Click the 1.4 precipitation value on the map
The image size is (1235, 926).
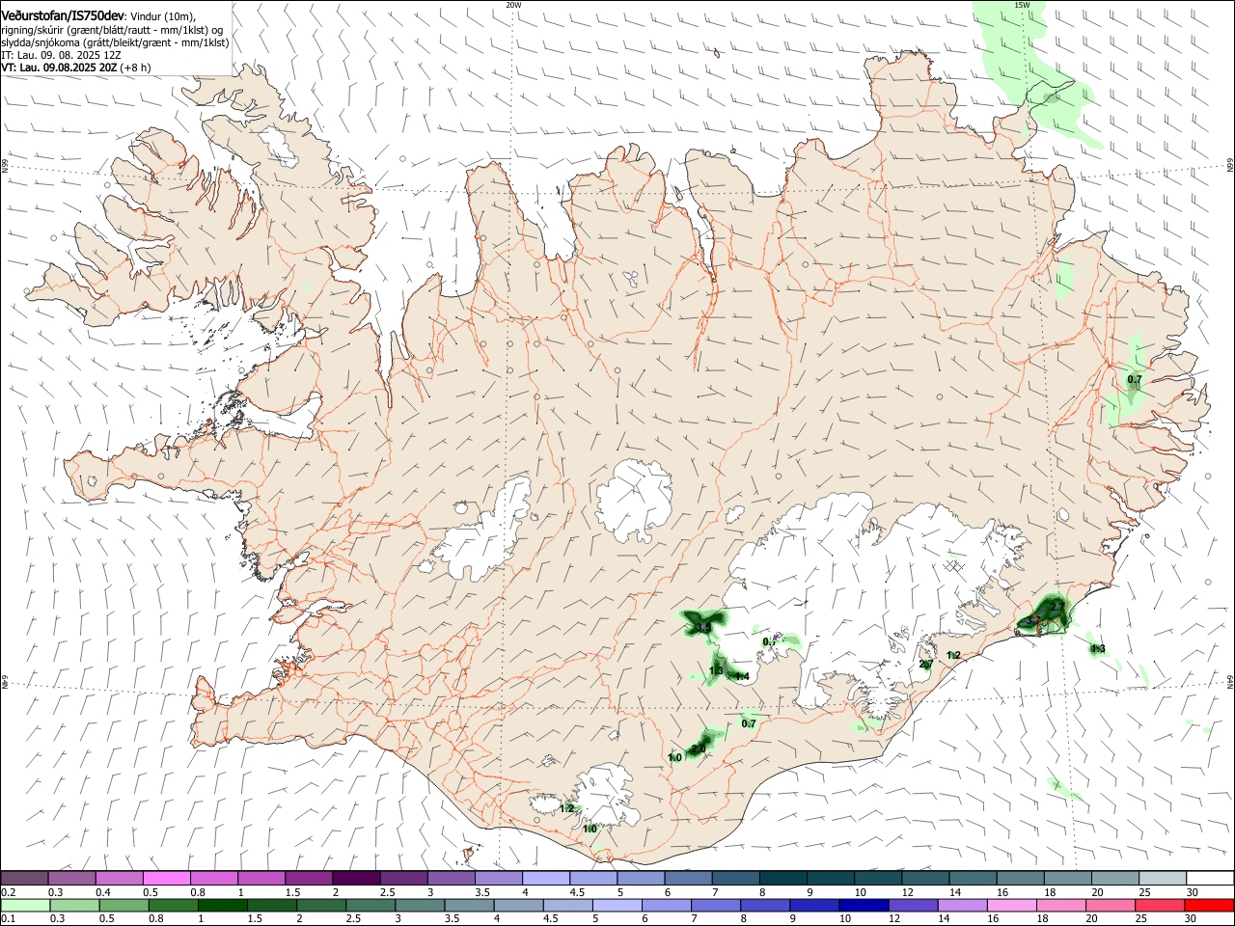[742, 676]
